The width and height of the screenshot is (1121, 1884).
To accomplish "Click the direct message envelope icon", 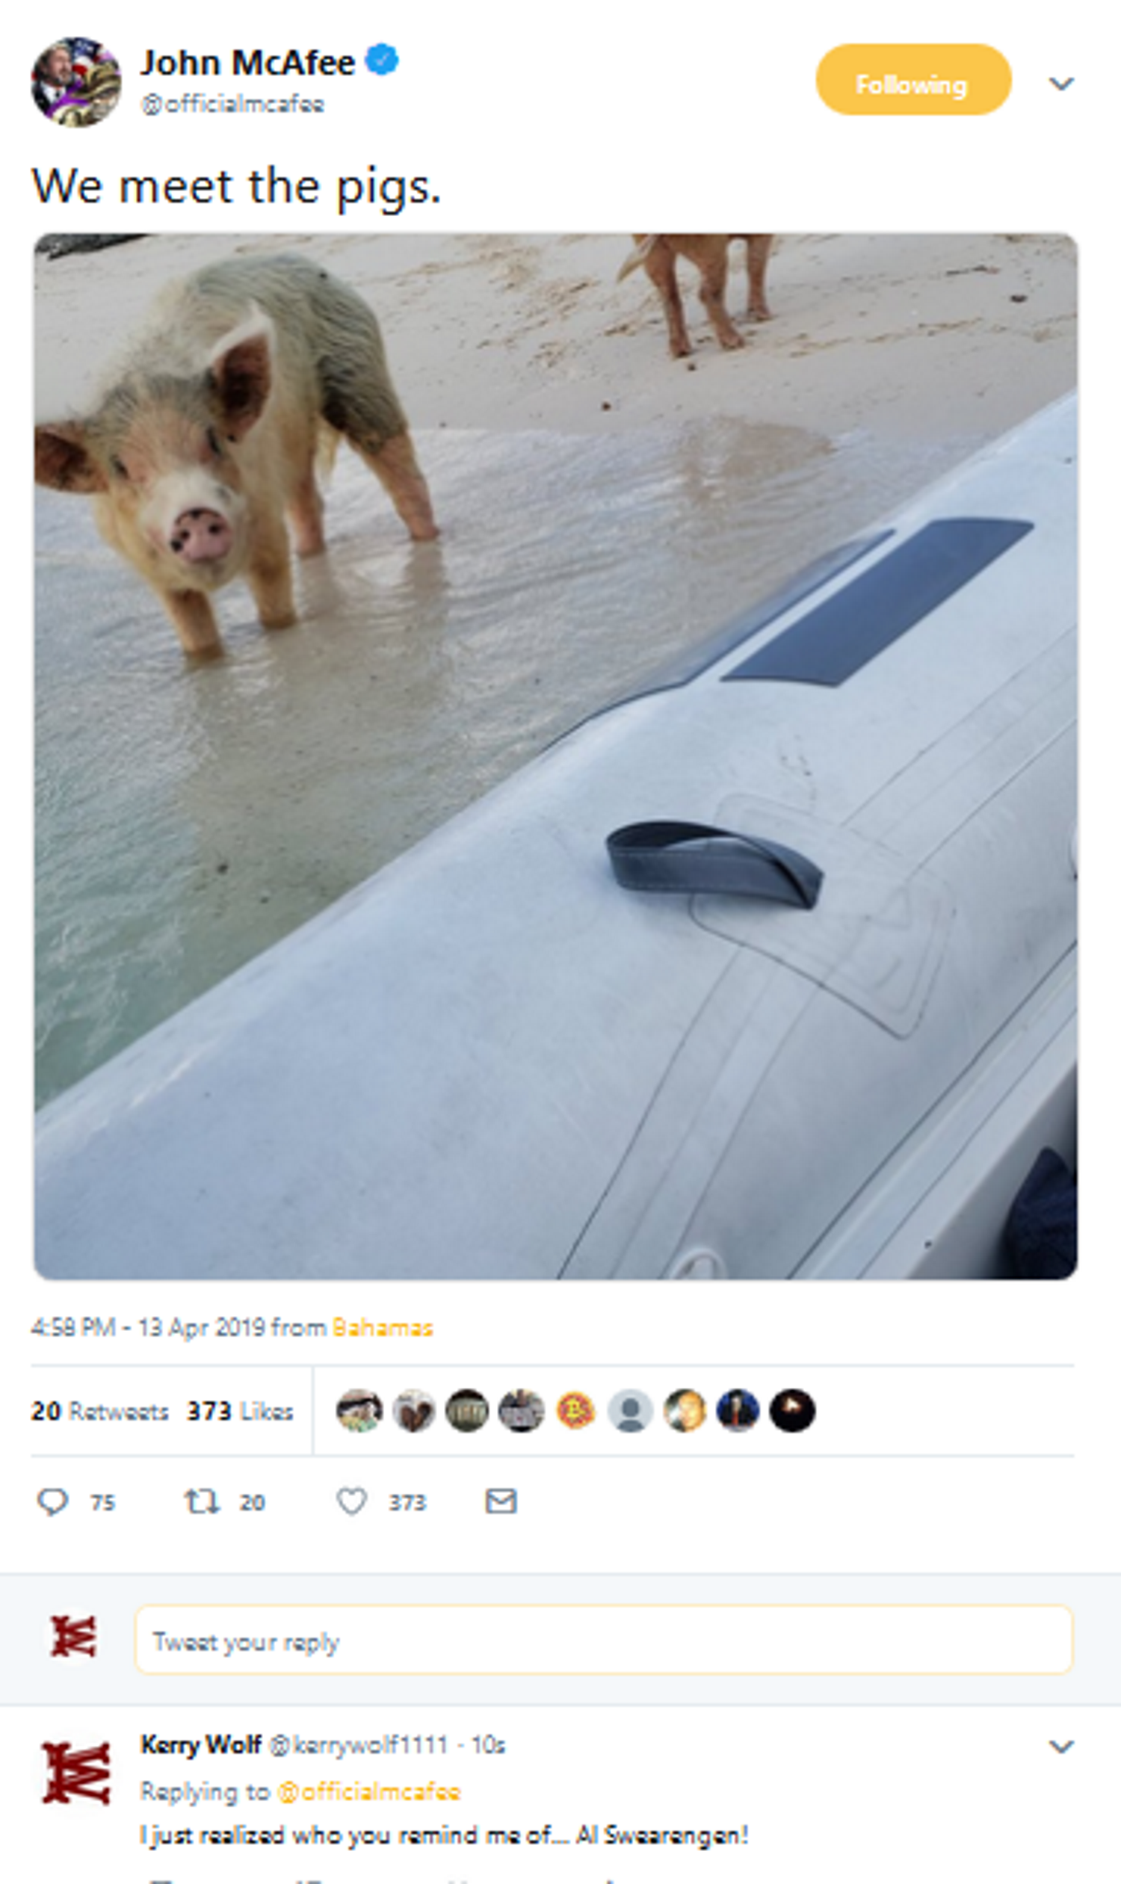I will click(x=501, y=1501).
